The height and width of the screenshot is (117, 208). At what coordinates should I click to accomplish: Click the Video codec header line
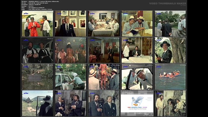(x=33, y=8)
